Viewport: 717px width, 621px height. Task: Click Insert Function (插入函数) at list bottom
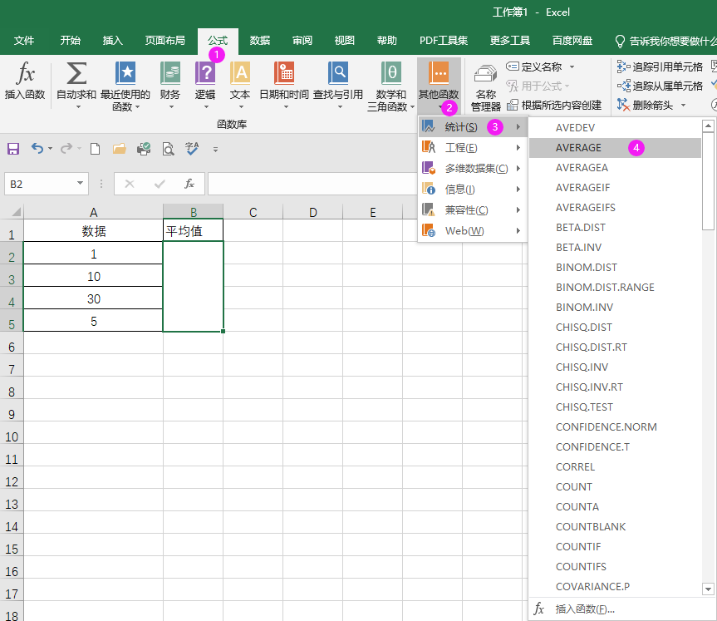coord(615,609)
